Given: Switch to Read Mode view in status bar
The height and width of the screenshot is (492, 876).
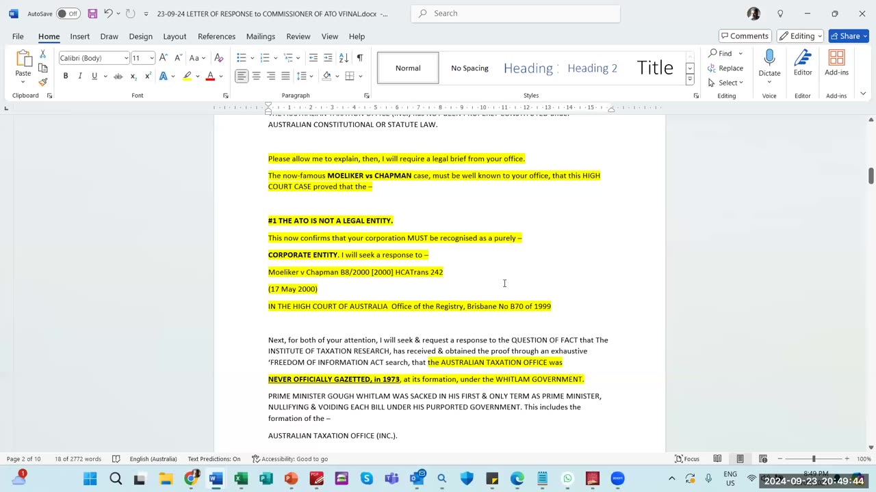Looking at the screenshot, I should pyautogui.click(x=717, y=459).
